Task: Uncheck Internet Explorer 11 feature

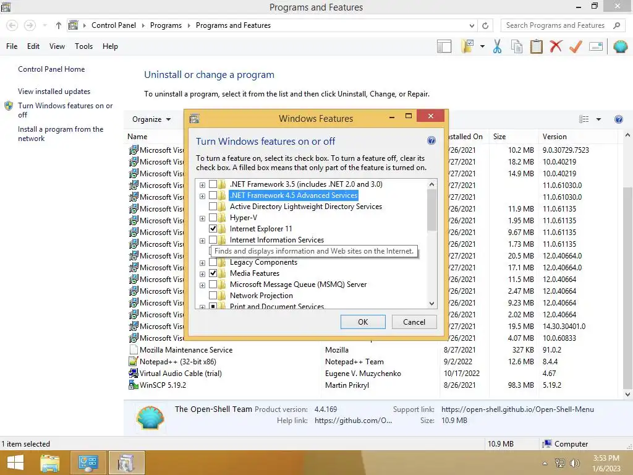Action: coord(213,229)
